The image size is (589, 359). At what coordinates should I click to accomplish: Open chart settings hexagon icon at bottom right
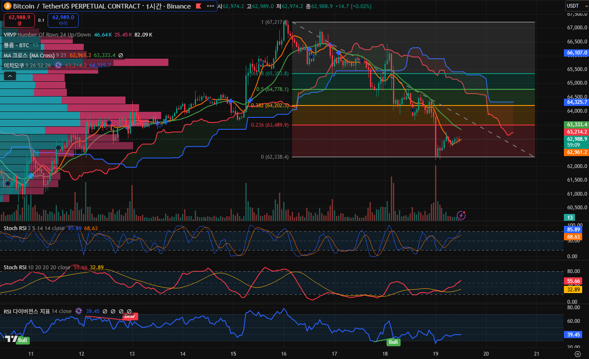[577, 353]
